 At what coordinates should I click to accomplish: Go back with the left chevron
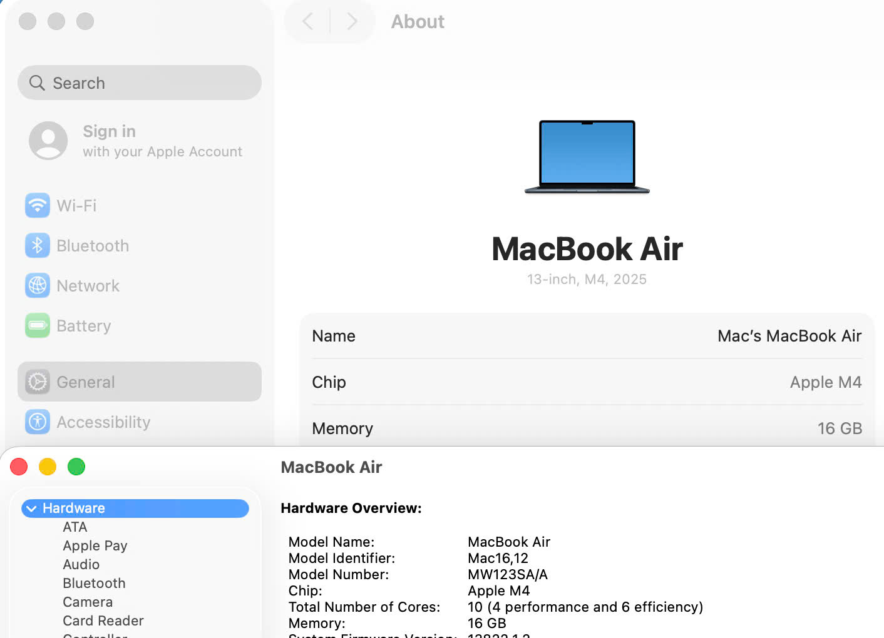[308, 22]
